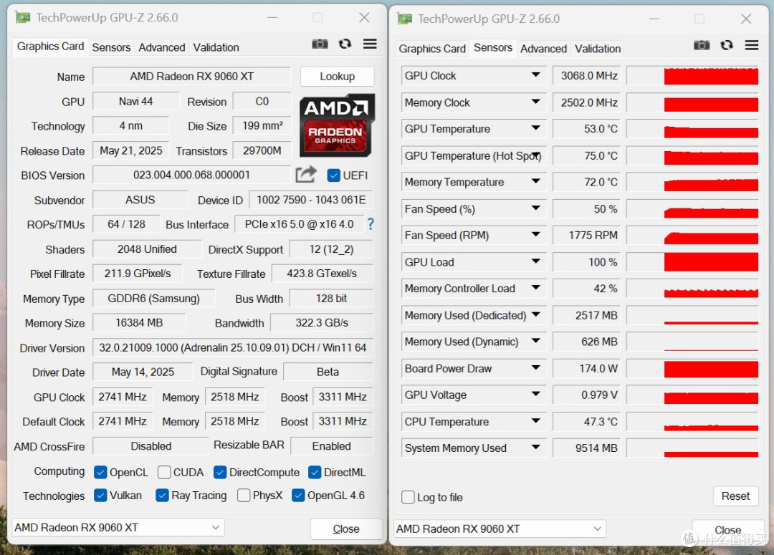774x555 pixels.
Task: Click the refresh icon in Sensors window
Action: point(727,45)
